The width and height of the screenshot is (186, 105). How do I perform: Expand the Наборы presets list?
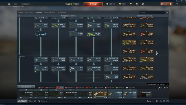(x=42, y=101)
